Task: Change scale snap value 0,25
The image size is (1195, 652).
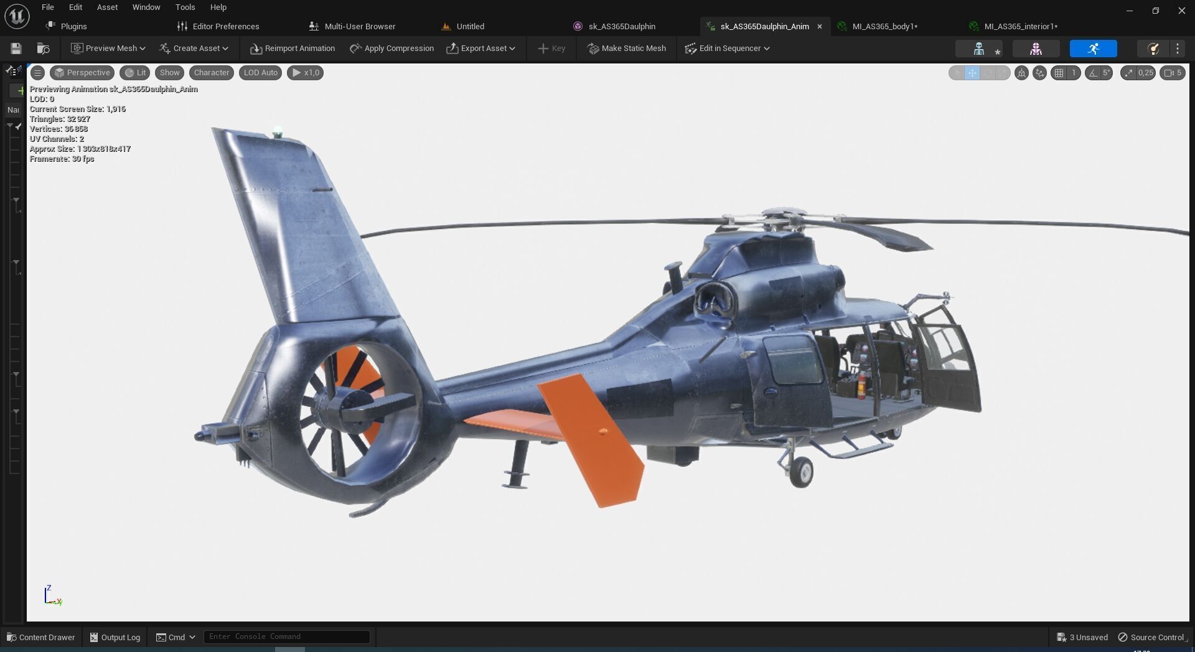Action: coord(1146,73)
